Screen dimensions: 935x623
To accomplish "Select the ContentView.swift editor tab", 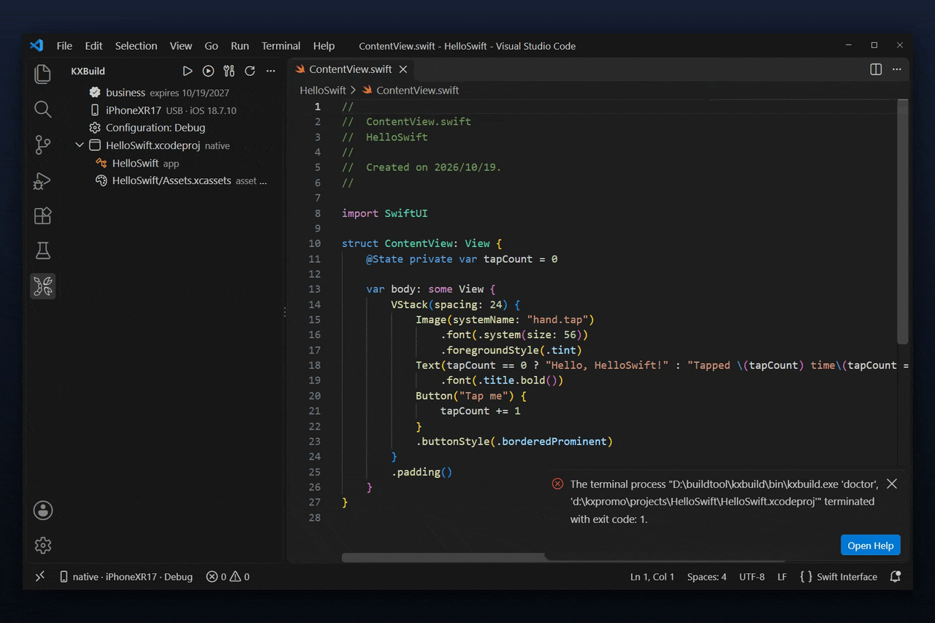I will pyautogui.click(x=350, y=69).
